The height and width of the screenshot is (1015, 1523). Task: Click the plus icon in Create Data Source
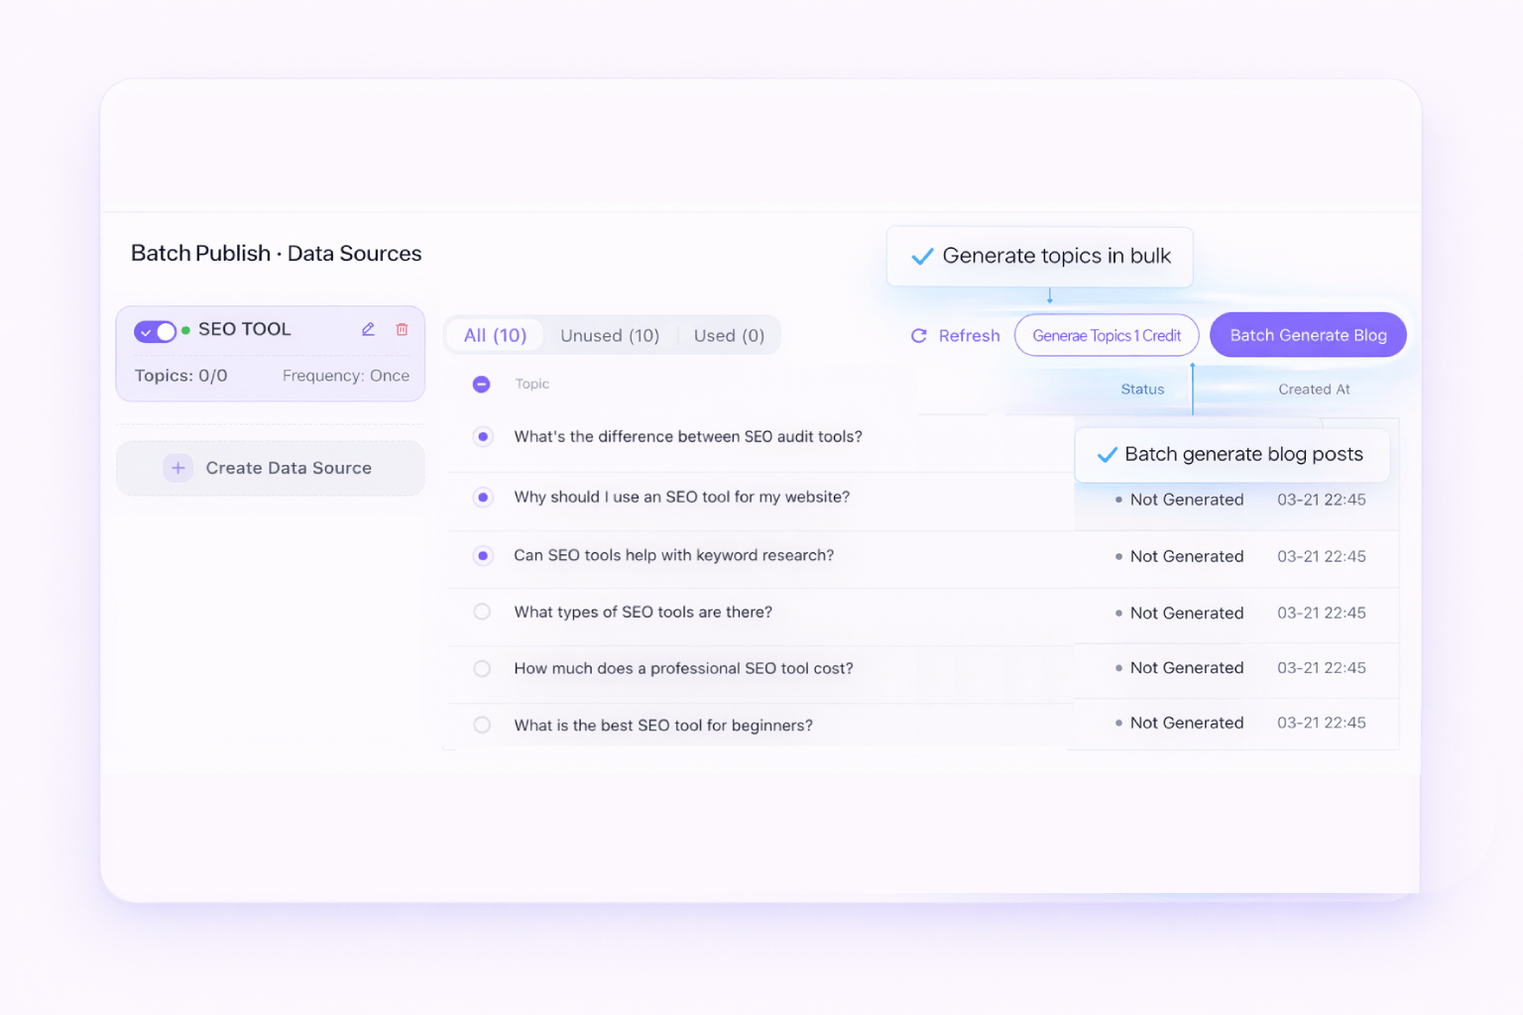tap(177, 467)
